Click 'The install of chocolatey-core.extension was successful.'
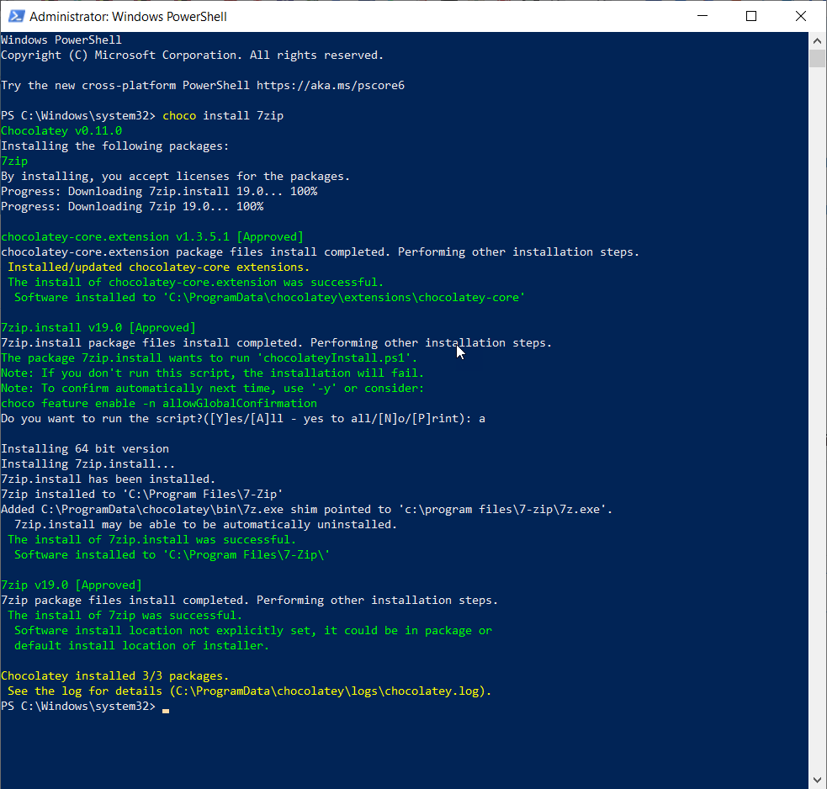The height and width of the screenshot is (789, 827). (x=196, y=282)
